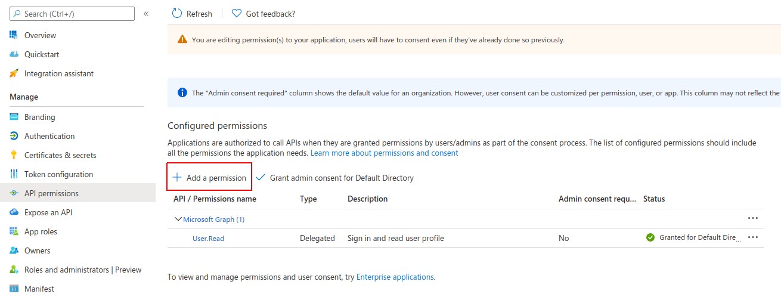Click the Overview icon in sidebar

(x=14, y=35)
